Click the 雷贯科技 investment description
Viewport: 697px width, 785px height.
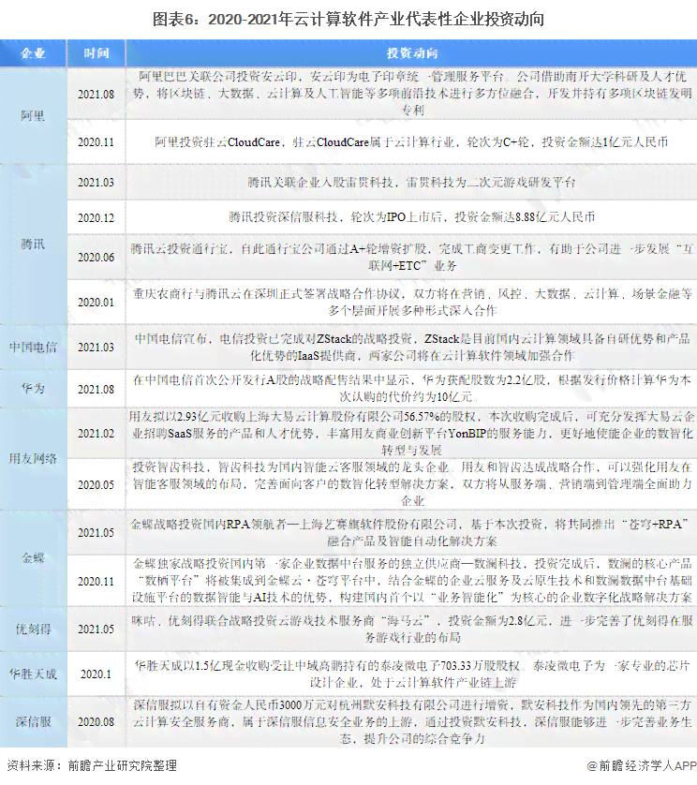(x=411, y=183)
